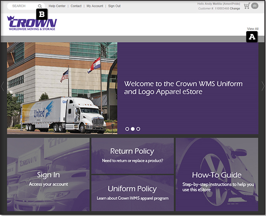Open the How-To Guide tile

point(217,175)
